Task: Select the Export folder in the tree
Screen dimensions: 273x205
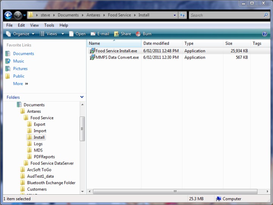Action: coord(39,124)
